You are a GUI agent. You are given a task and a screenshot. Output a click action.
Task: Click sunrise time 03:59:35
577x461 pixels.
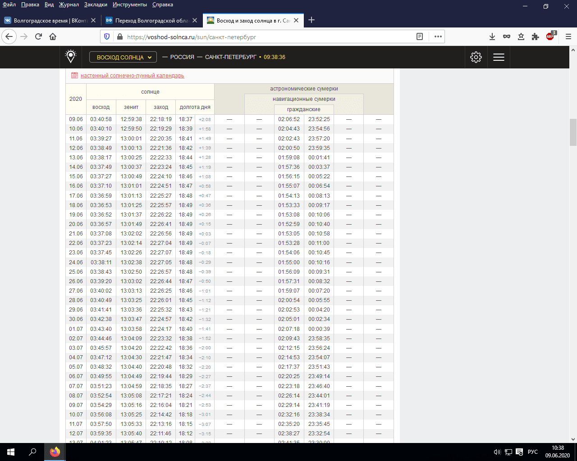pos(101,434)
